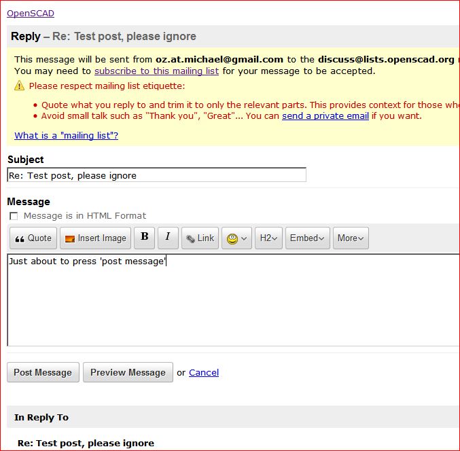This screenshot has height=451, width=460.
Task: Enable Message is in HTML Format
Action: click(14, 216)
